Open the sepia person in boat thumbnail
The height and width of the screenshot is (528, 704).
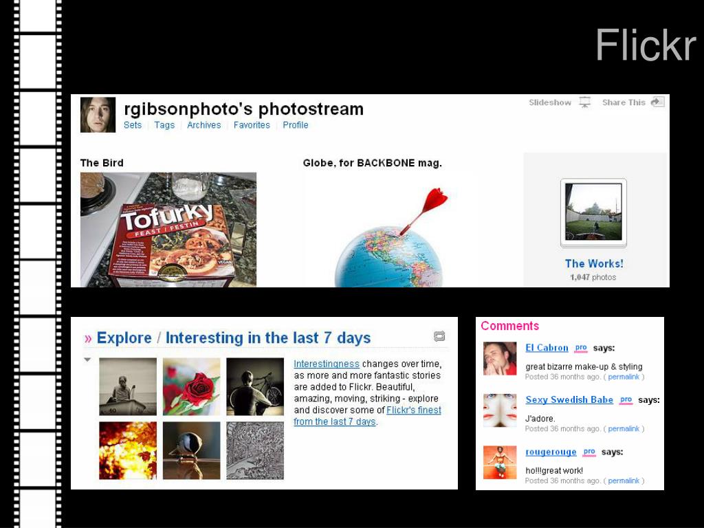[x=128, y=386]
